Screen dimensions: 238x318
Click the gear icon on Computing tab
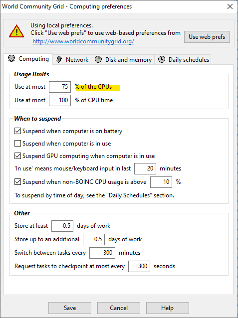click(x=11, y=59)
